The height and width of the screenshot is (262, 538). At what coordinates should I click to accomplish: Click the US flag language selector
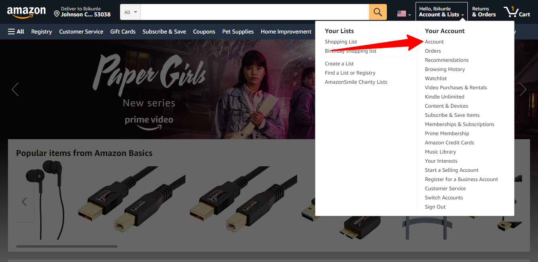click(404, 14)
